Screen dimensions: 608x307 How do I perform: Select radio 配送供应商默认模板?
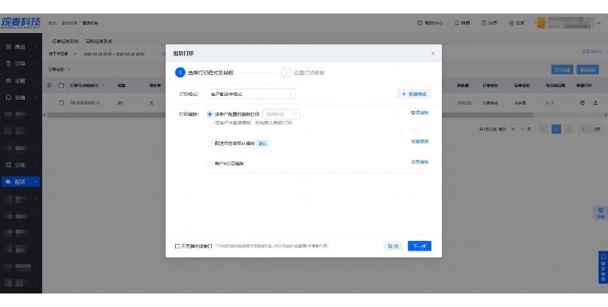(x=210, y=143)
